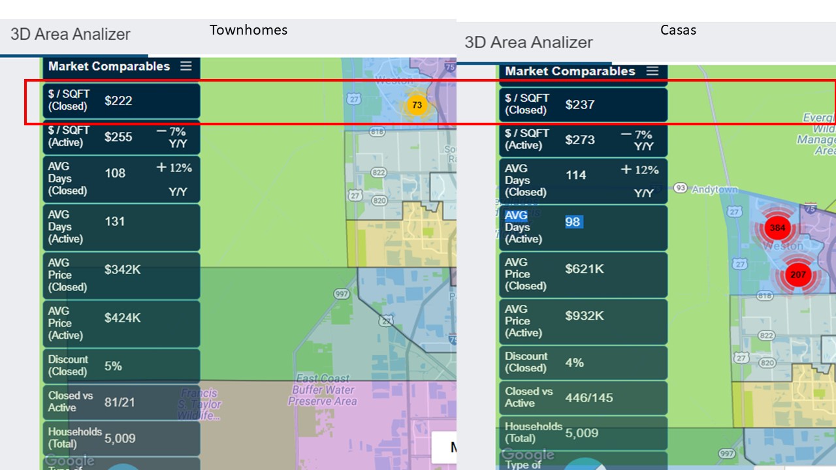The image size is (836, 470).
Task: Click the route 822 shield on the Townhomes map
Action: 378,172
